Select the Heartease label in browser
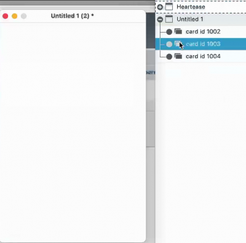This screenshot has width=246, height=243. click(x=191, y=7)
